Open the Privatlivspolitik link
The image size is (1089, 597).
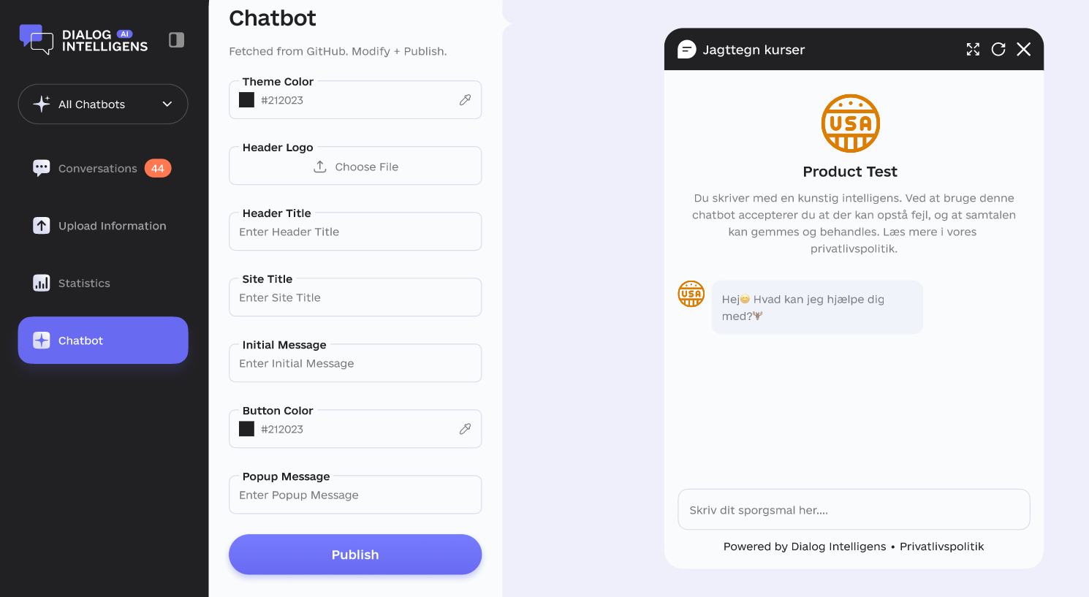point(942,546)
